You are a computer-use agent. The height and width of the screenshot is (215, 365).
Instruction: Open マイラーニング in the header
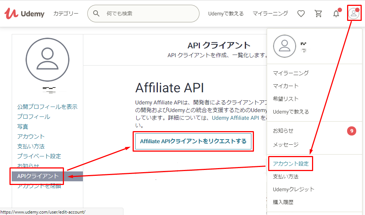(x=270, y=14)
